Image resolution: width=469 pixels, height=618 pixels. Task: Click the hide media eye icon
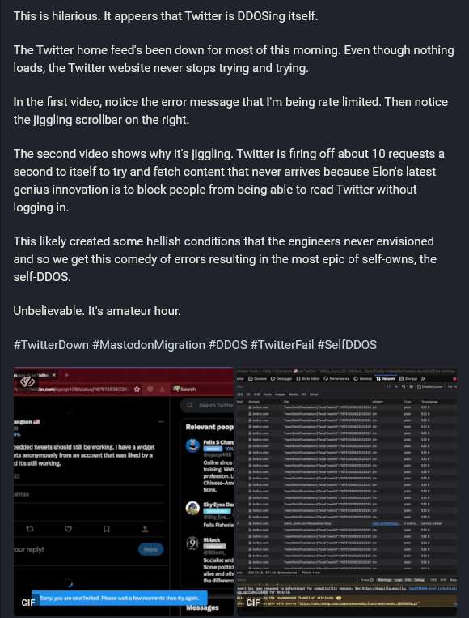click(x=28, y=381)
